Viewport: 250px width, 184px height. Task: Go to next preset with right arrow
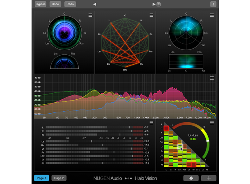(x=154, y=4)
